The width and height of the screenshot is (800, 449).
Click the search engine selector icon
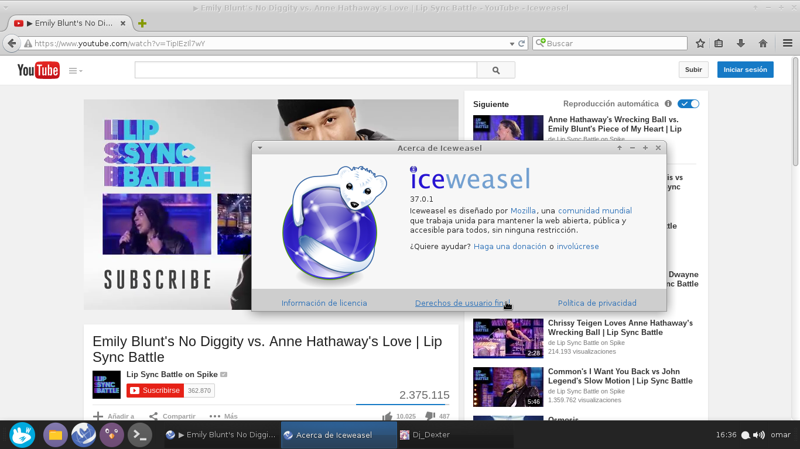[x=539, y=43]
